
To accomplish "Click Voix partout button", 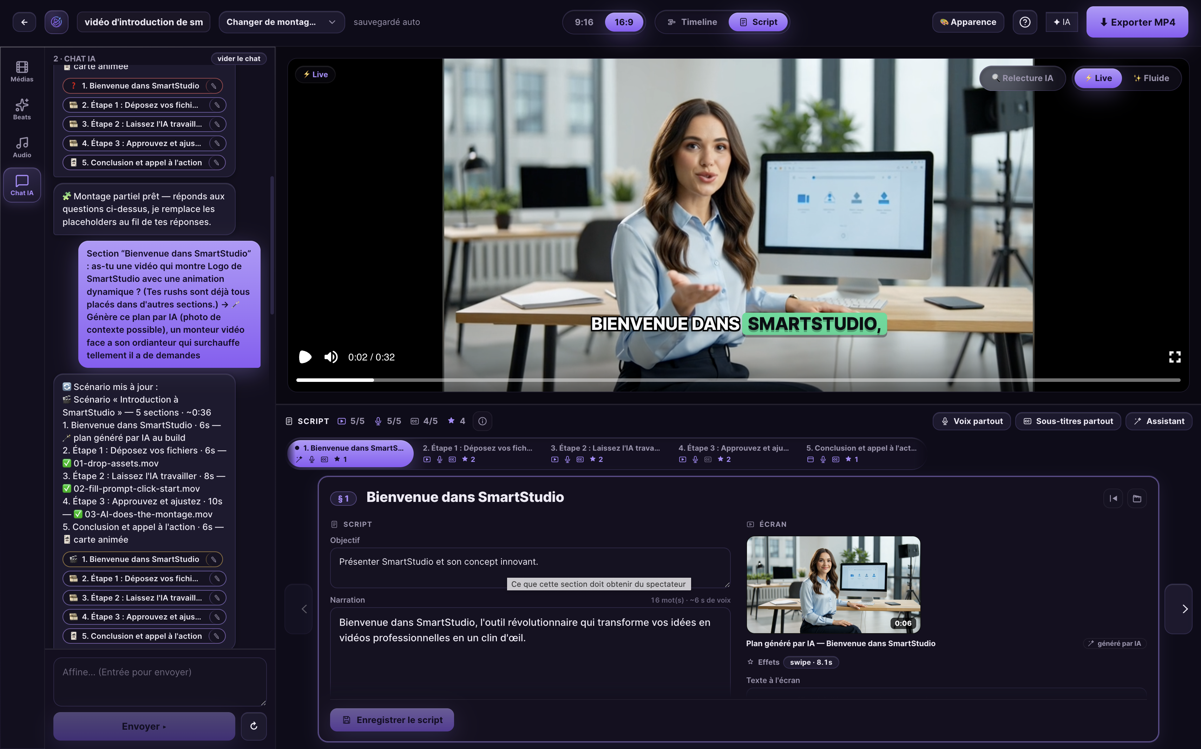I will (x=971, y=421).
